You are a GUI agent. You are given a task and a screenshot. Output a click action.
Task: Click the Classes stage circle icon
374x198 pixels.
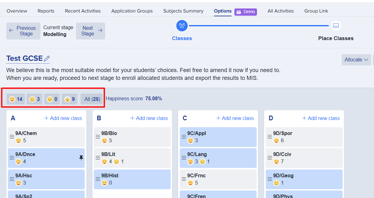182,26
